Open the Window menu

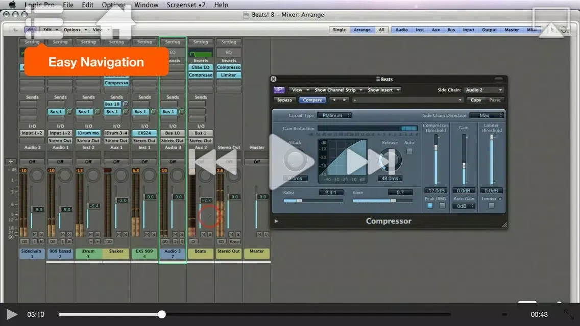146,5
